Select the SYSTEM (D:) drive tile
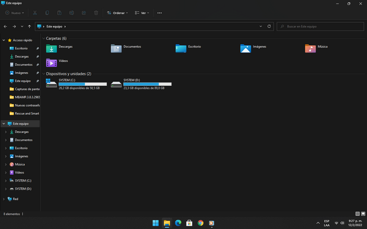367x229 pixels. click(141, 84)
